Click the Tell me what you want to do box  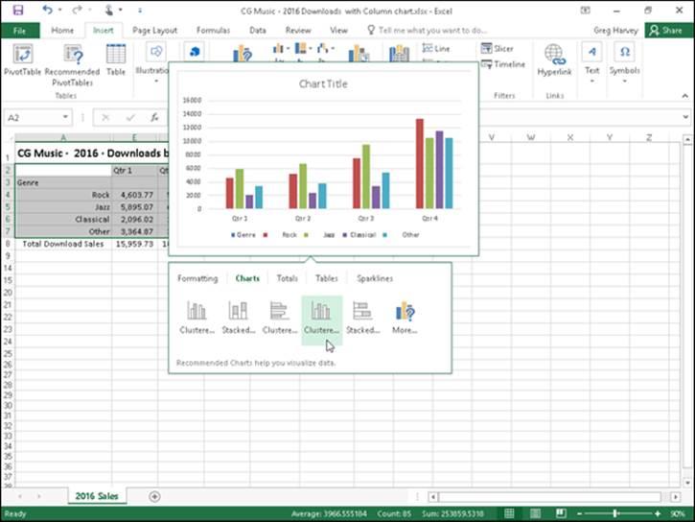(428, 30)
